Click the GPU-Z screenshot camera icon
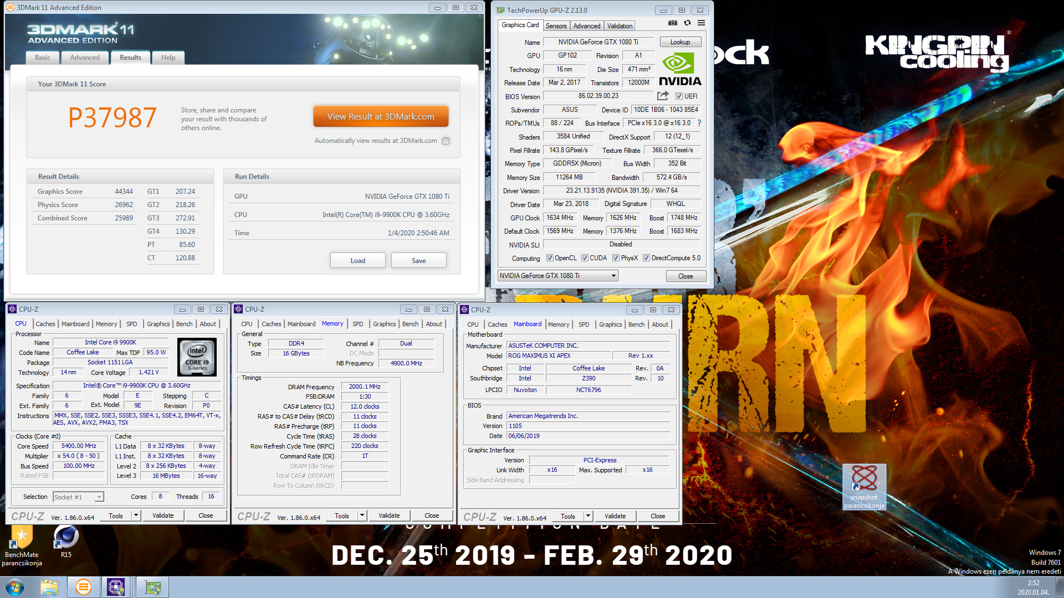This screenshot has height=598, width=1064. 672,23
